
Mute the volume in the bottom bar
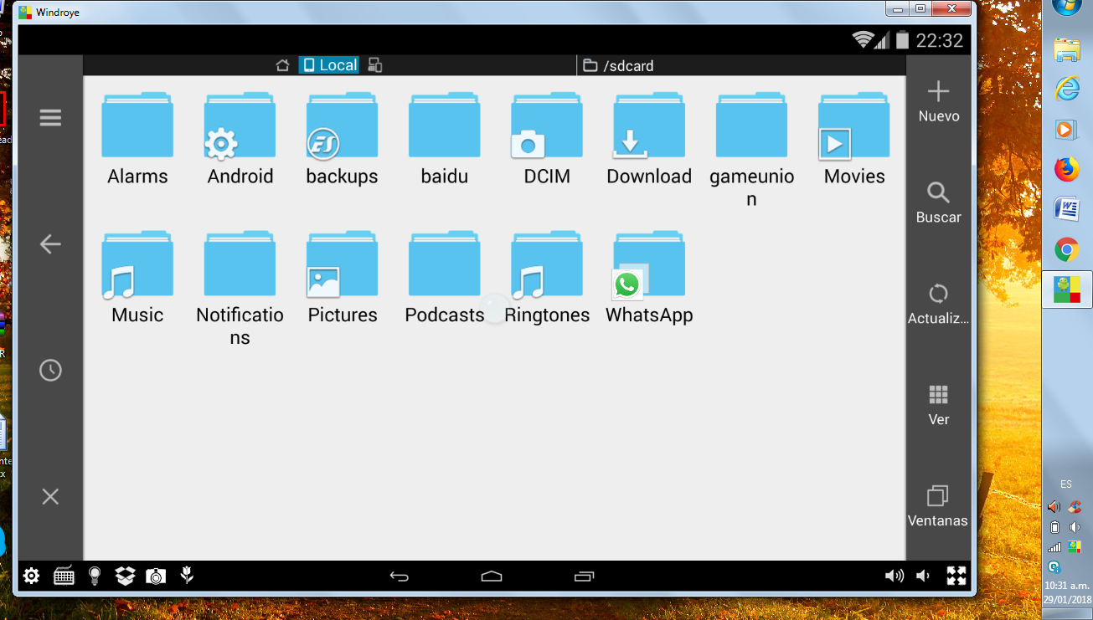click(x=922, y=576)
